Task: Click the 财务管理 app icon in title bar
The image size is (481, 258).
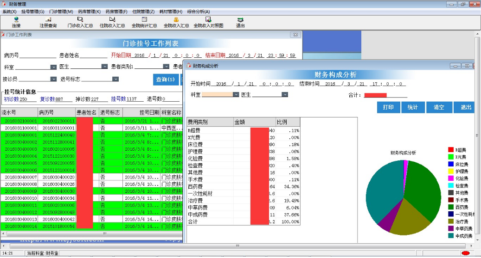Action: point(4,4)
